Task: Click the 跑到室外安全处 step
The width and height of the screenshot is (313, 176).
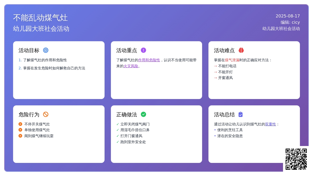Action: coord(131,142)
